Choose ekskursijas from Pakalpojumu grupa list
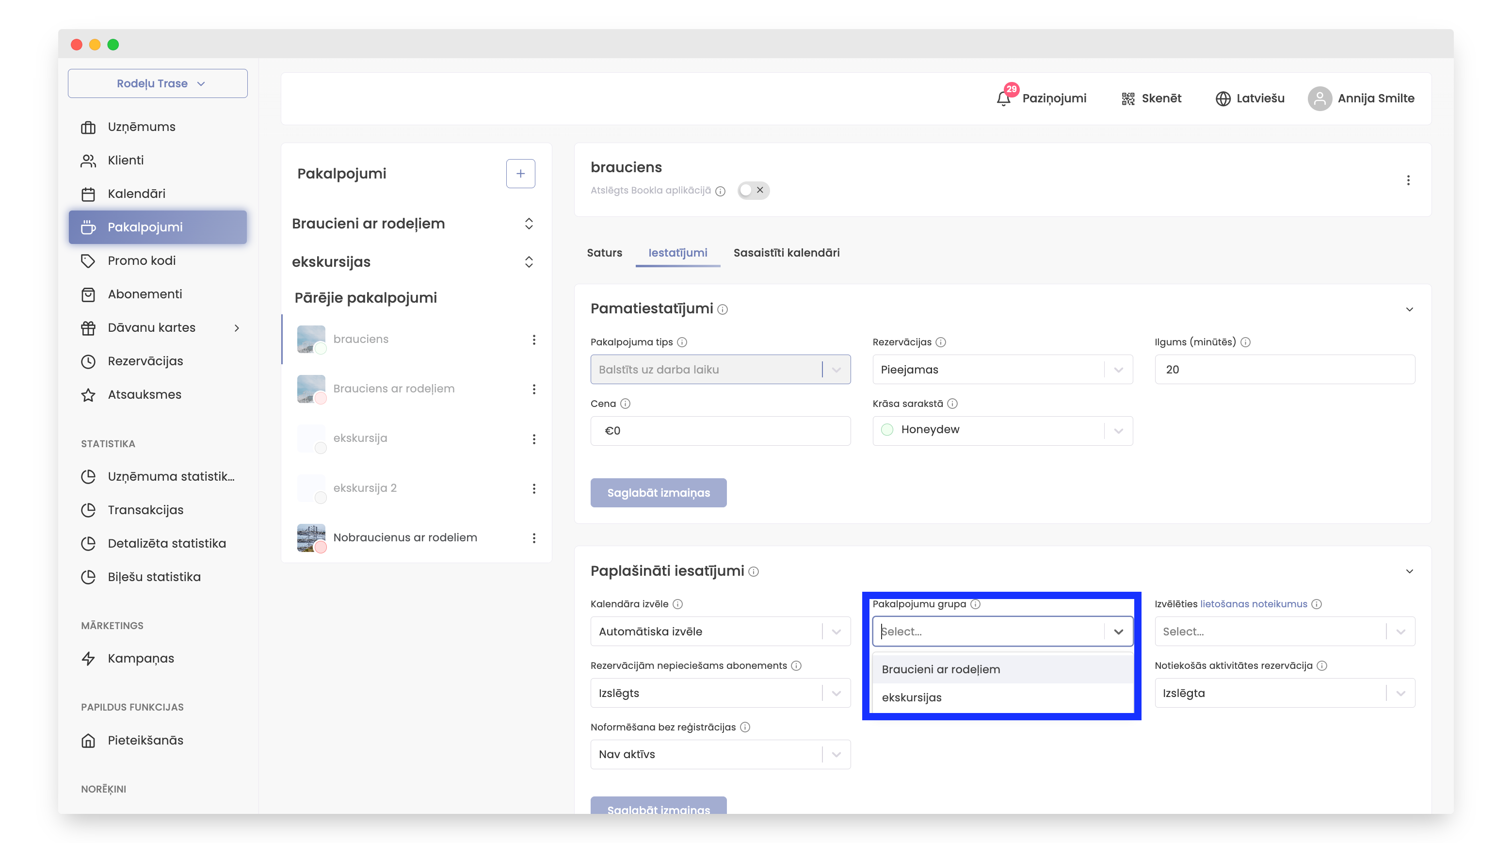Viewport: 1512px width, 843px height. point(912,697)
